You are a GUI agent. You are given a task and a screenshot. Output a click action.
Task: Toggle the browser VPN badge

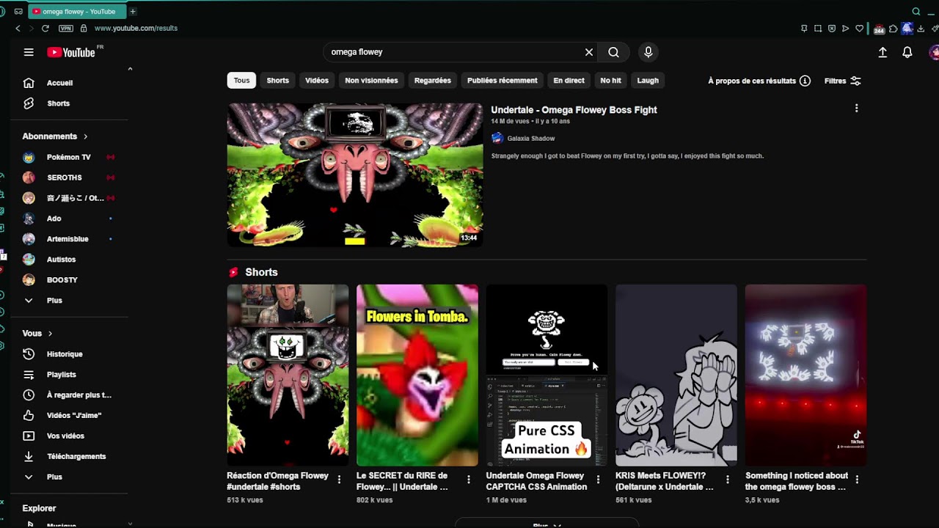[x=65, y=28]
